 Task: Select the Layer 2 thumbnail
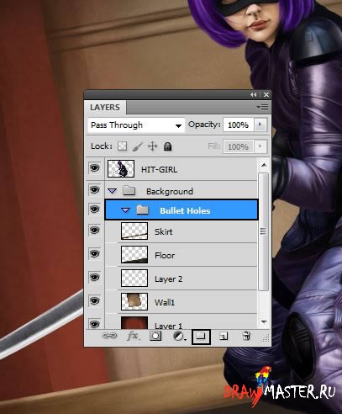pyautogui.click(x=134, y=278)
